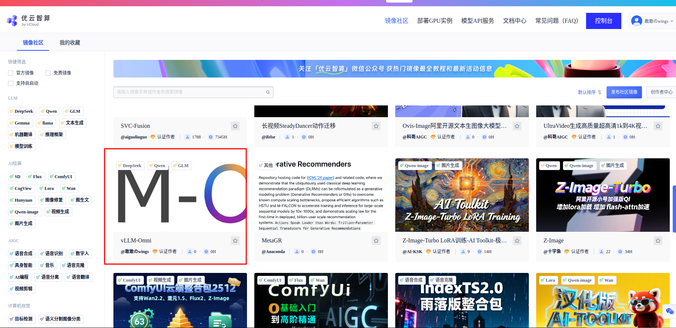This screenshot has width=676, height=328.
Task: Filter by ComfyUI tag in sidebar
Action: point(62,177)
